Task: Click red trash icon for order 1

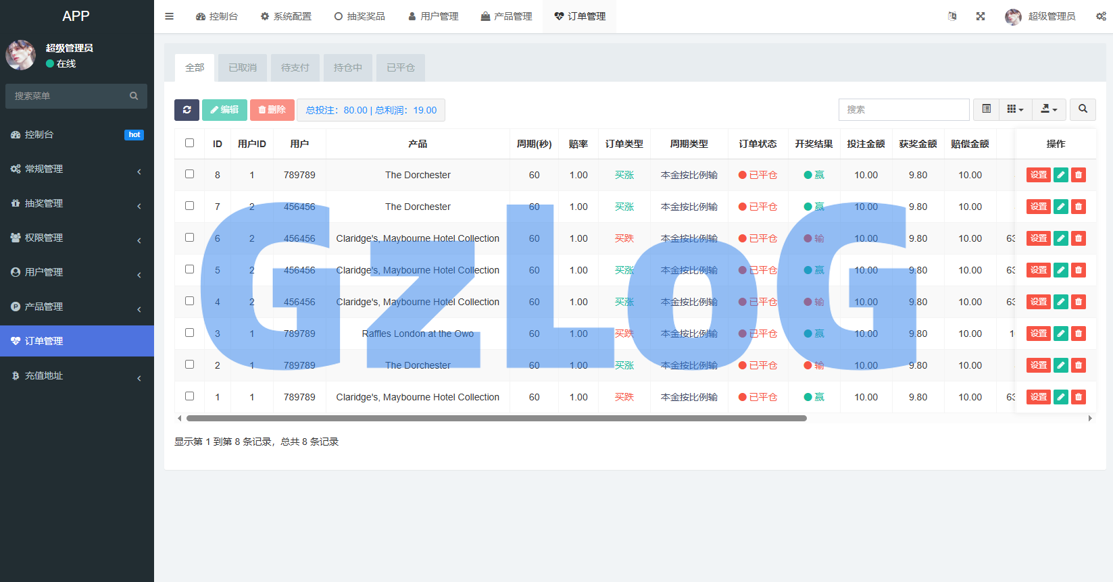Action: point(1079,397)
